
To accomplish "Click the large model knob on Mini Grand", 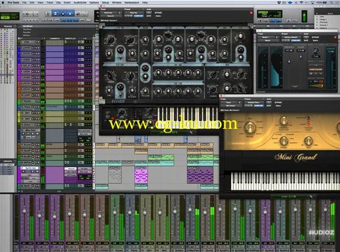I will point(250,127).
